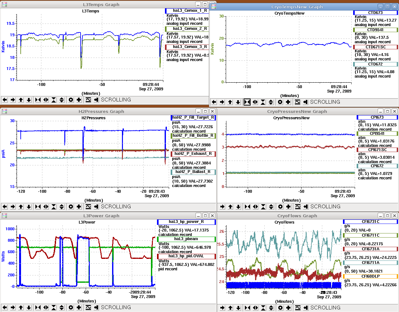
Task: Zoom in horizontally on the L3Power graph
Action: (x=38, y=308)
